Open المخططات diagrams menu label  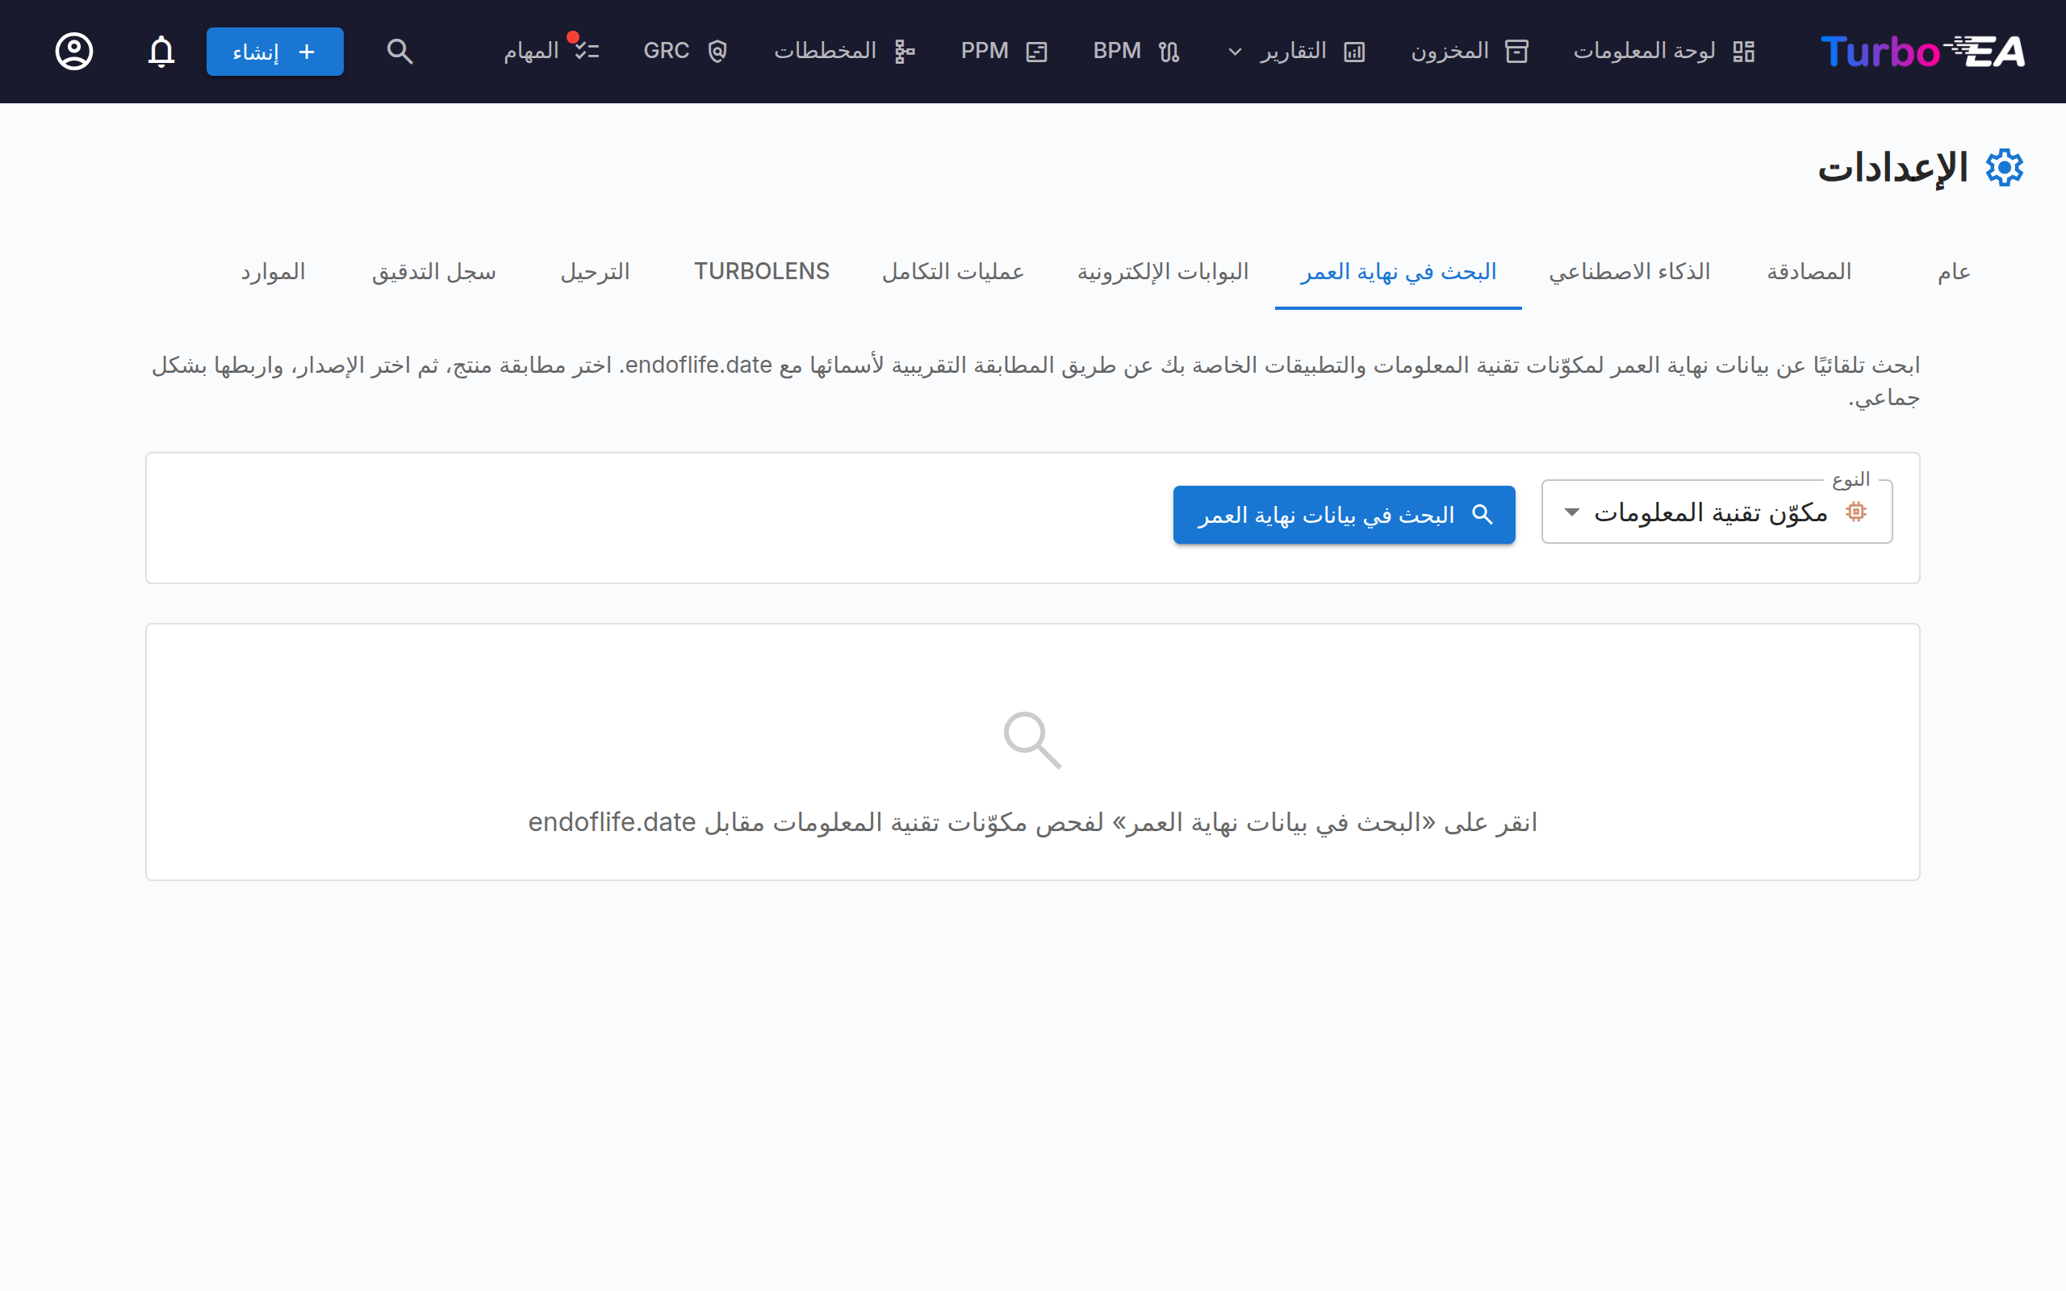pyautogui.click(x=825, y=51)
